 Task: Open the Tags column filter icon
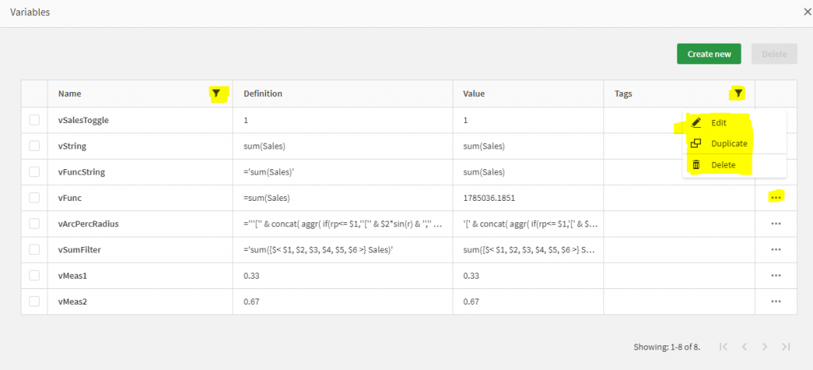click(739, 94)
